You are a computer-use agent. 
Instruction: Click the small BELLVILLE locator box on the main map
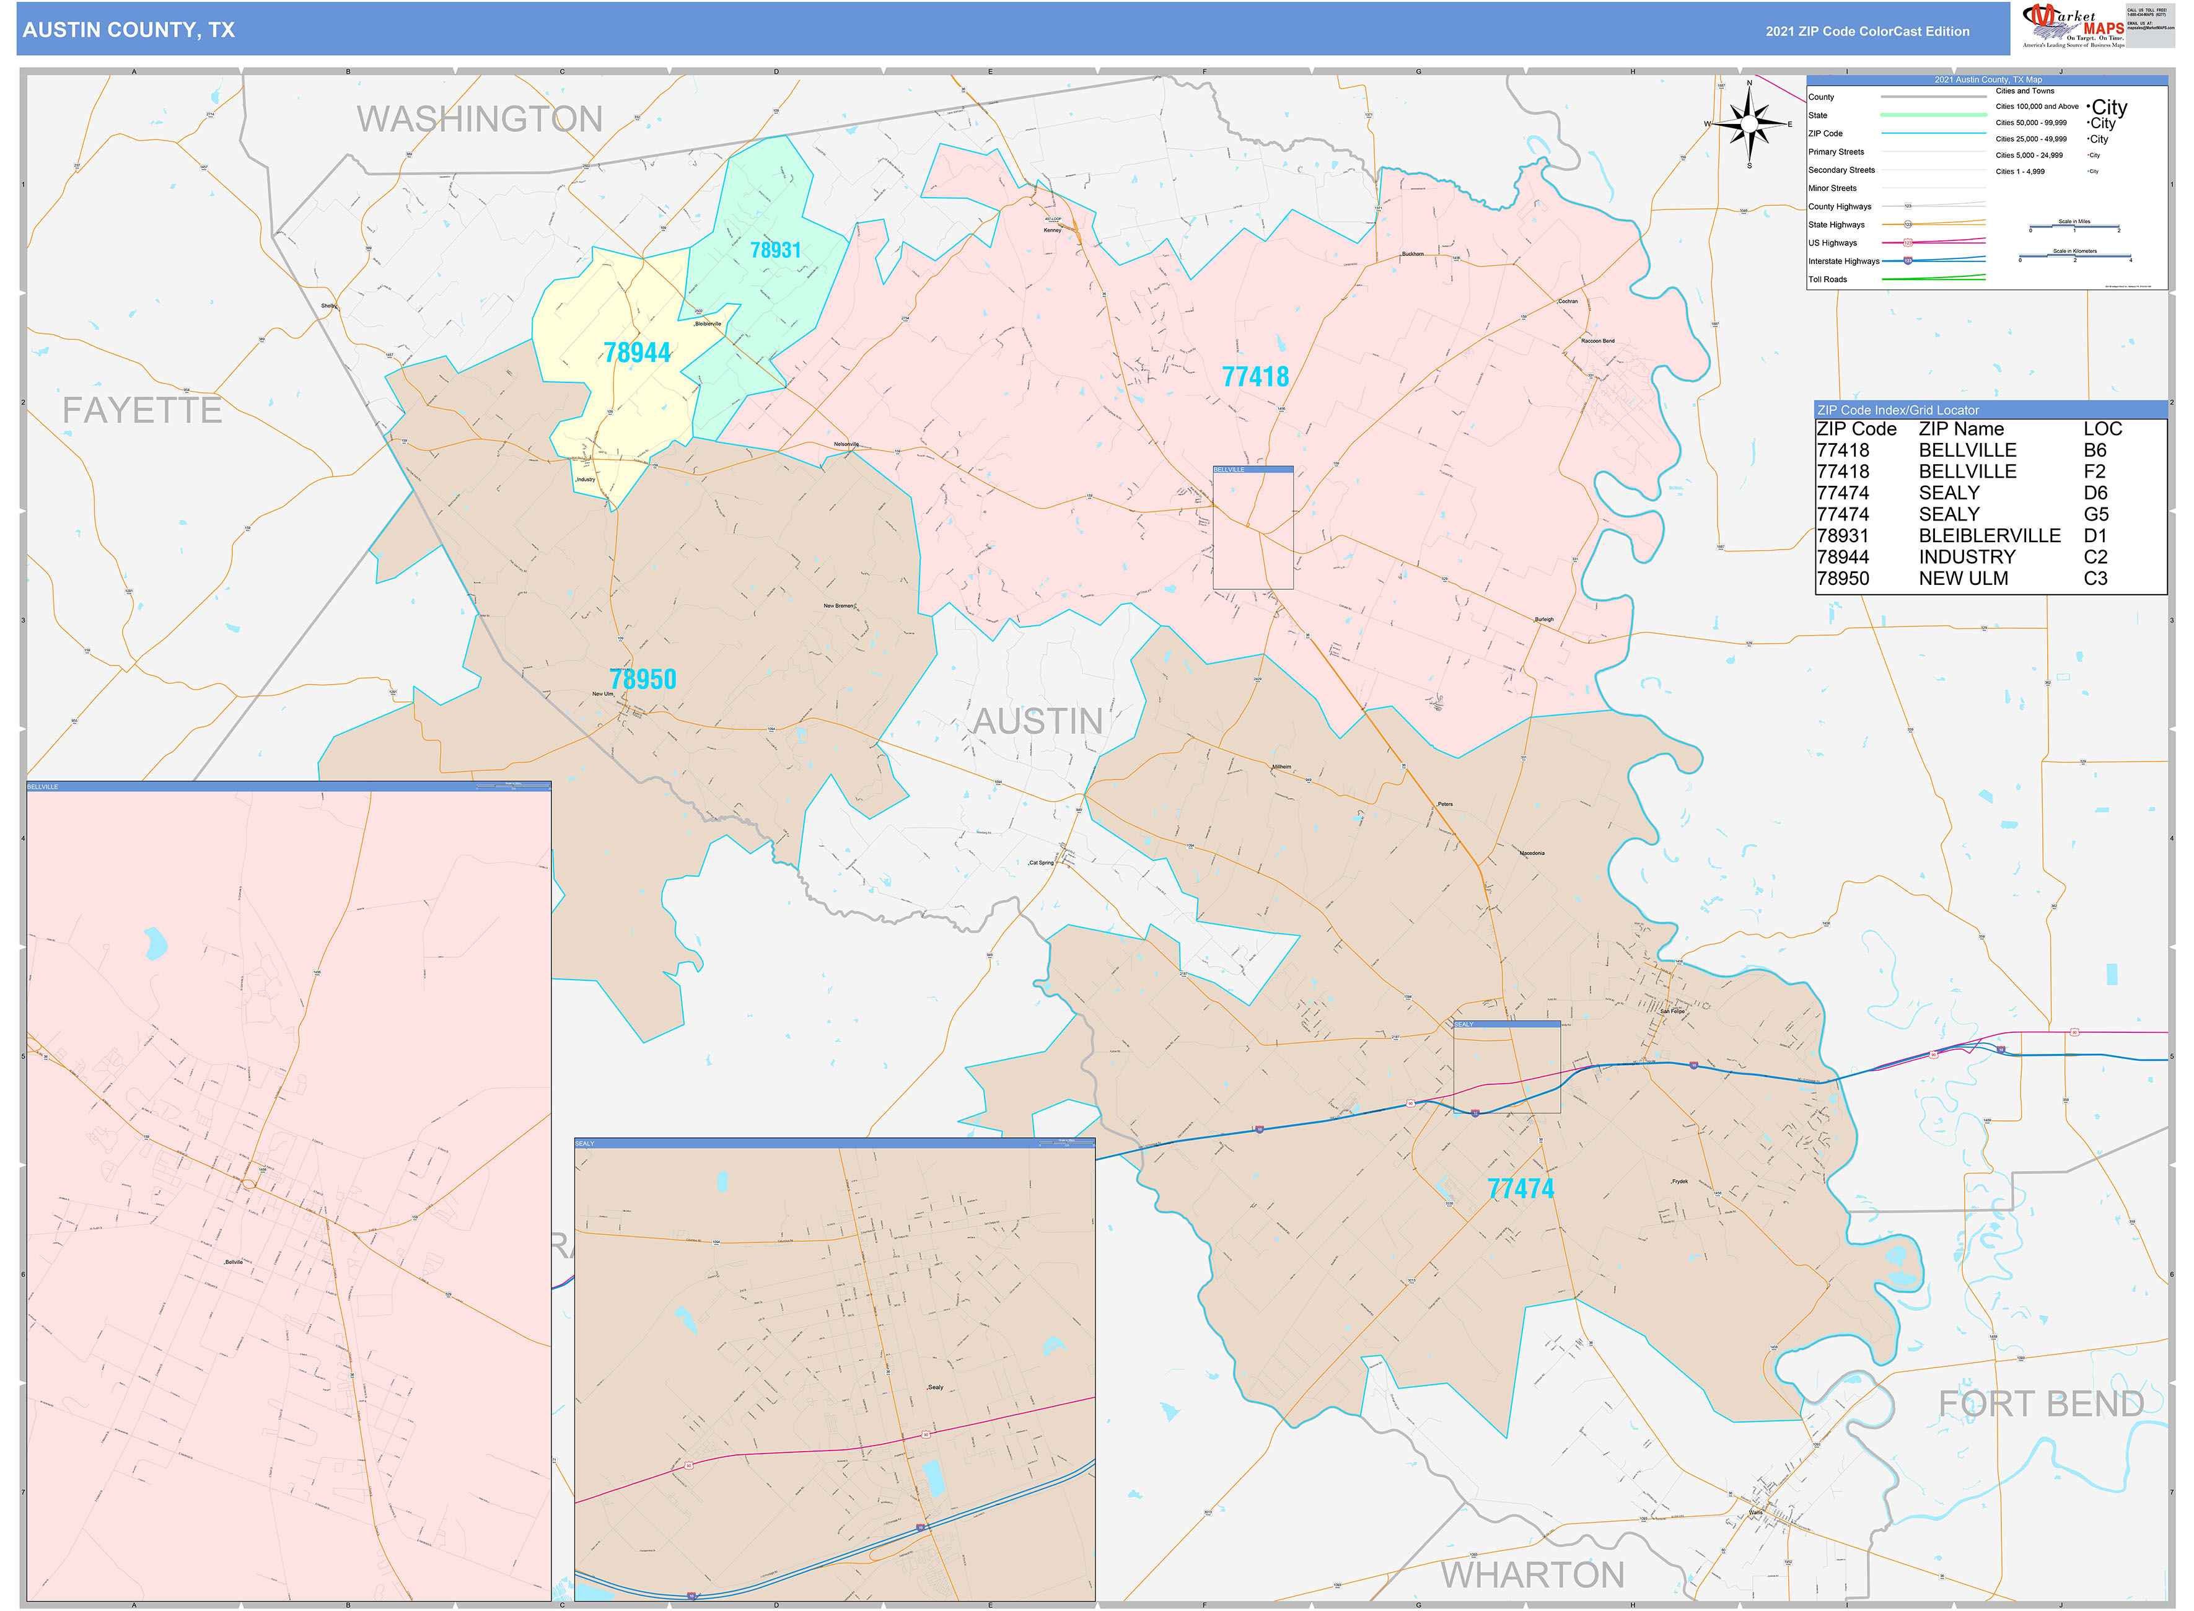(1253, 527)
